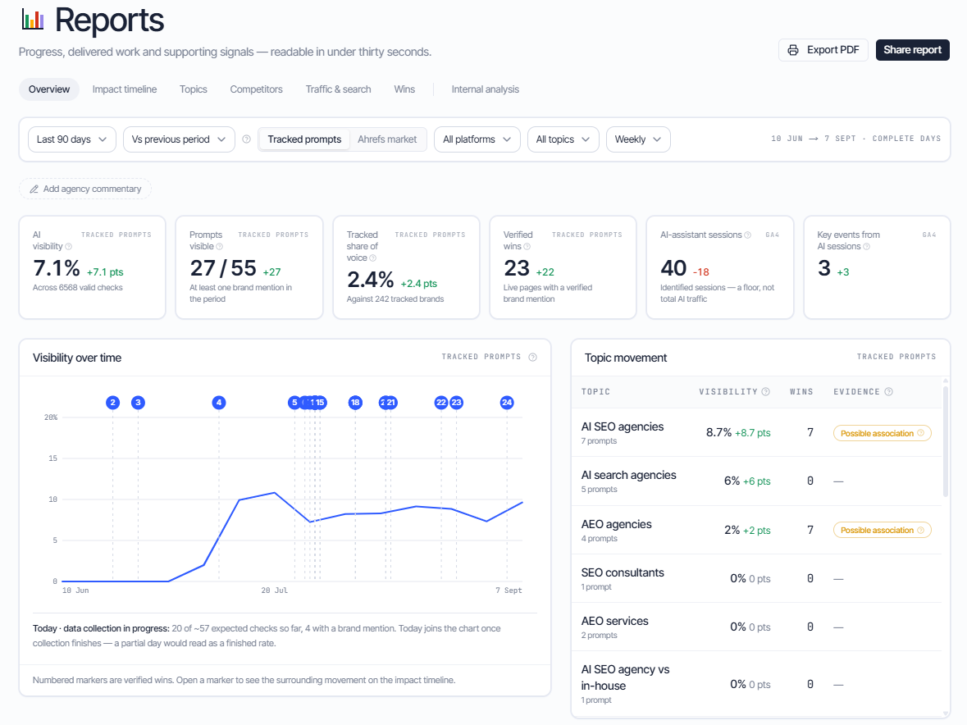Click the AI SEO agencies topic row
The image size is (967, 725).
(x=756, y=433)
